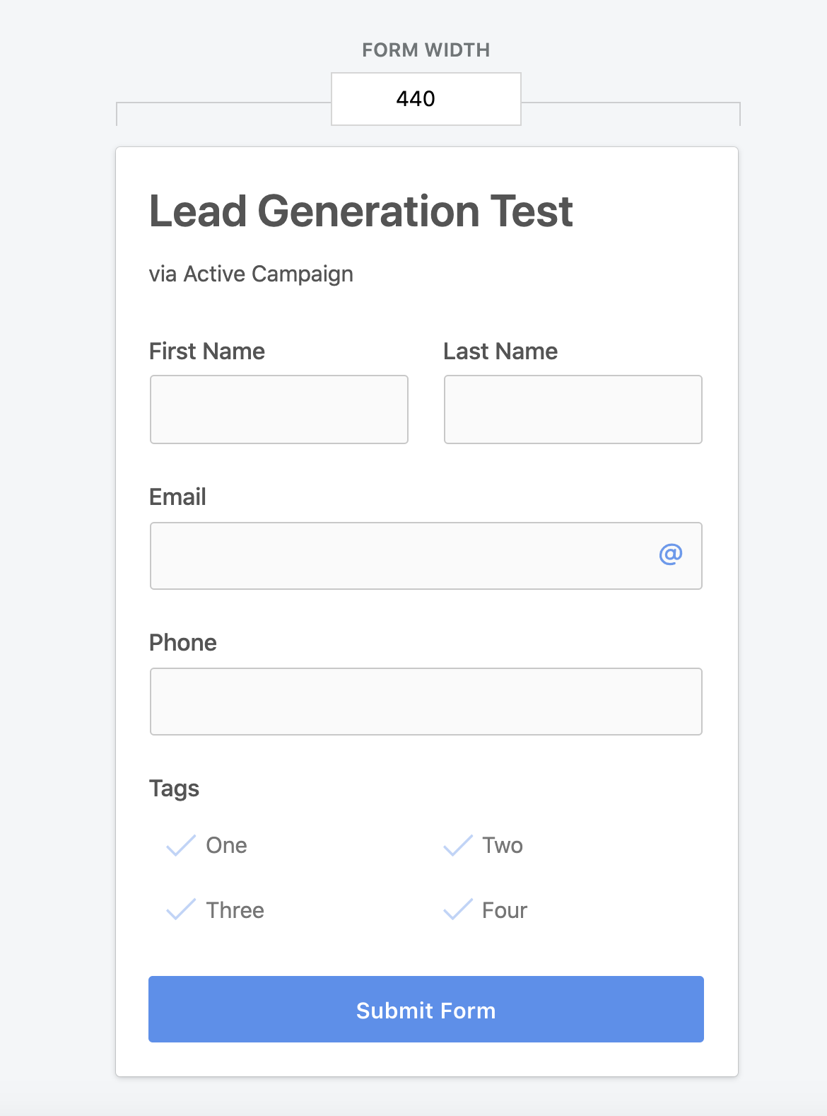The width and height of the screenshot is (827, 1116).
Task: Click the via Active Campaign subtitle
Action: click(x=251, y=274)
